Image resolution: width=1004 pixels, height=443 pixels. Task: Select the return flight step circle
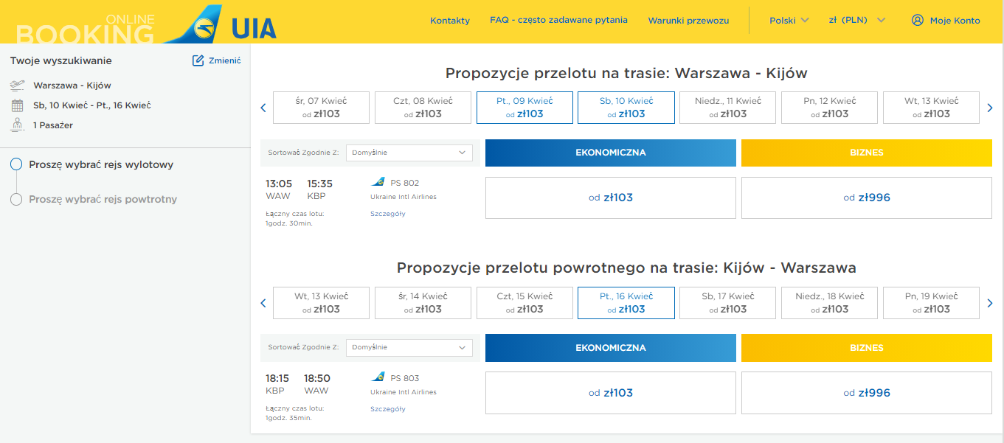[17, 199]
